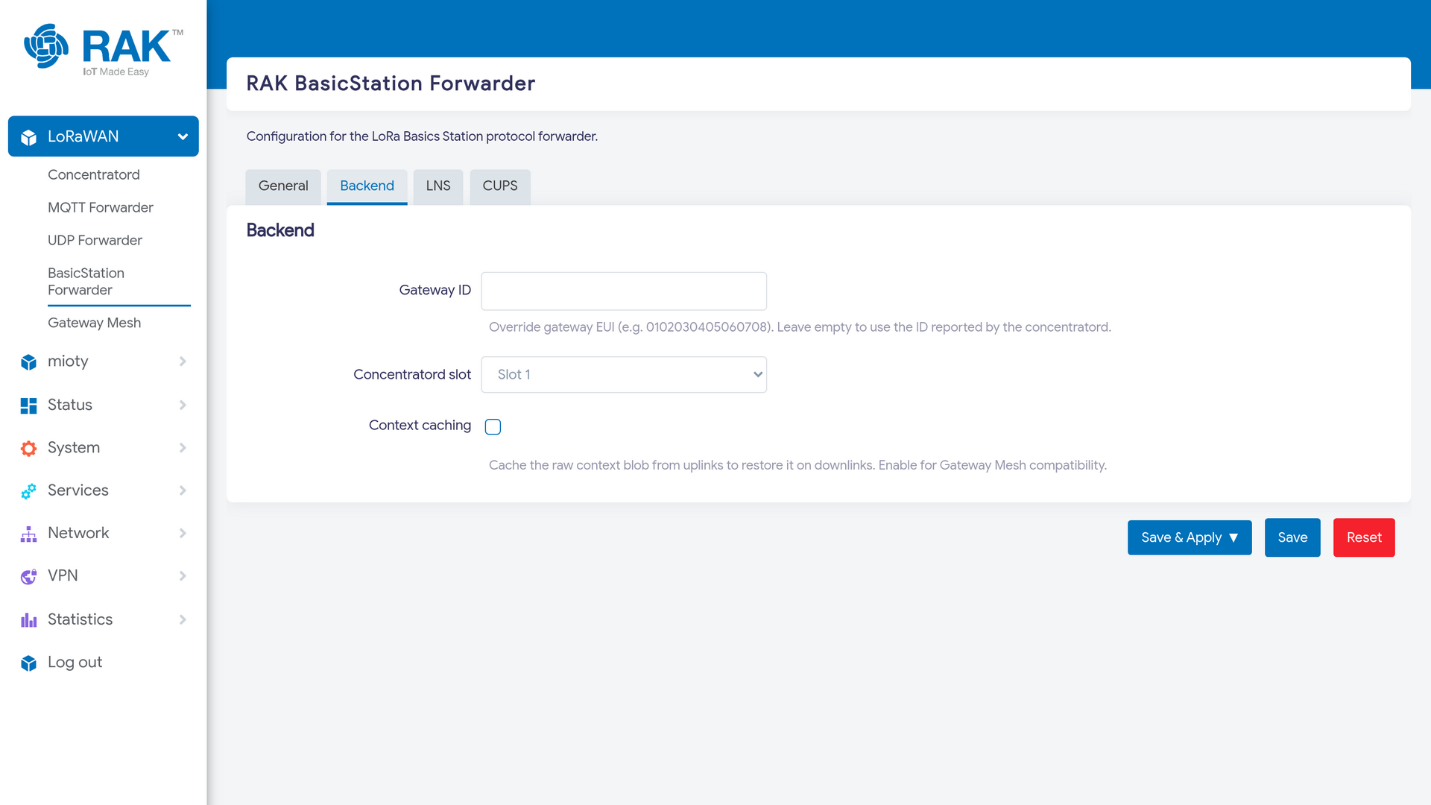Expand the Statistics menu chevron
This screenshot has height=805, width=1431.
coord(183,619)
